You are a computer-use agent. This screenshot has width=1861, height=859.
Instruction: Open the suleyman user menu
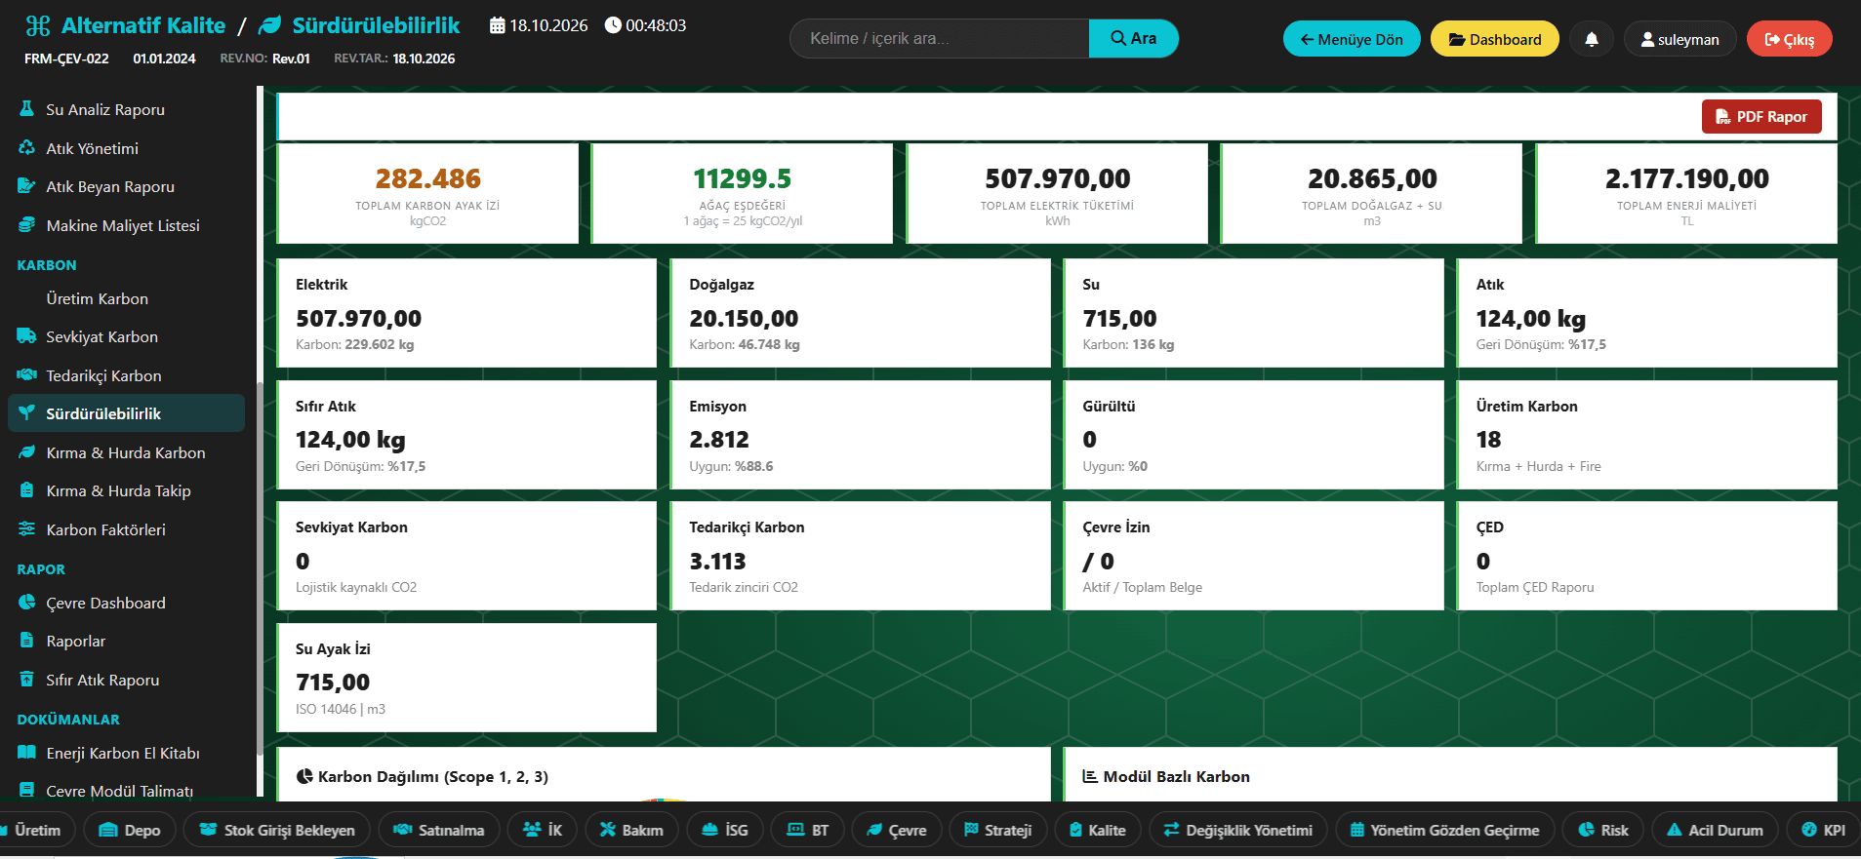pos(1679,39)
